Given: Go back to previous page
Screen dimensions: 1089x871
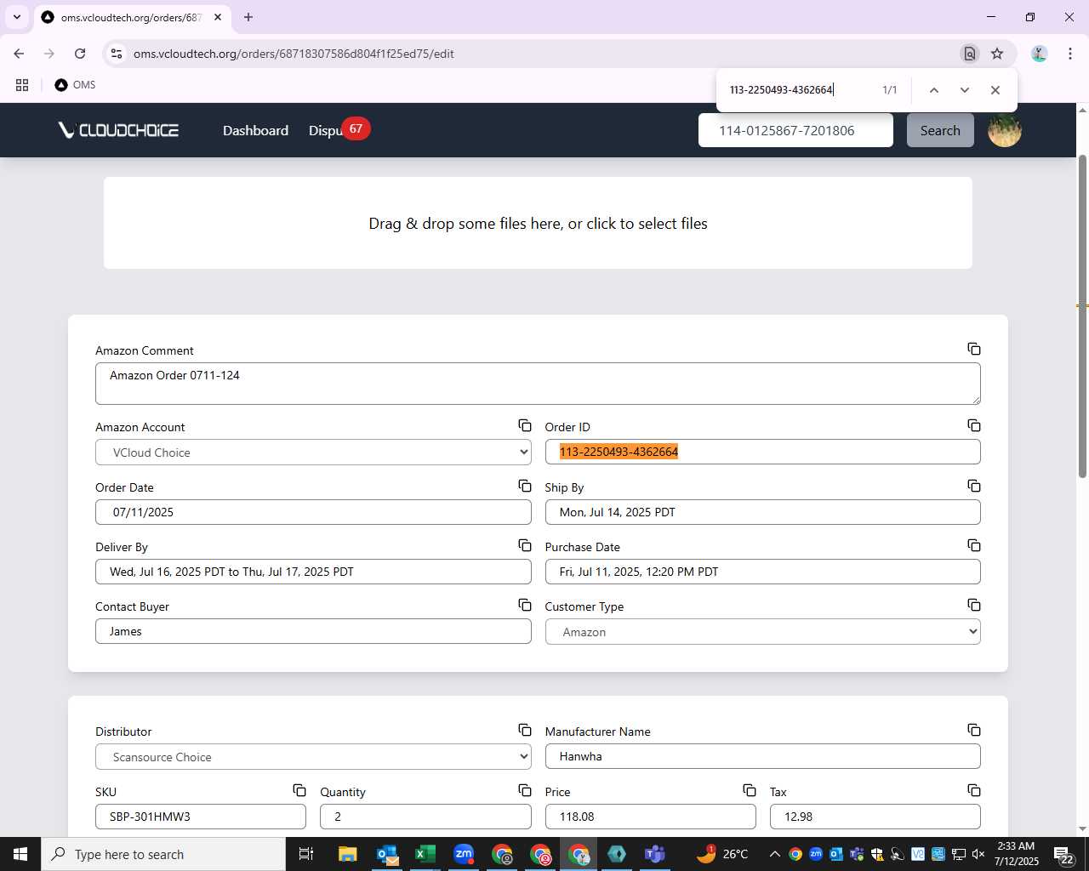Looking at the screenshot, I should click(19, 54).
